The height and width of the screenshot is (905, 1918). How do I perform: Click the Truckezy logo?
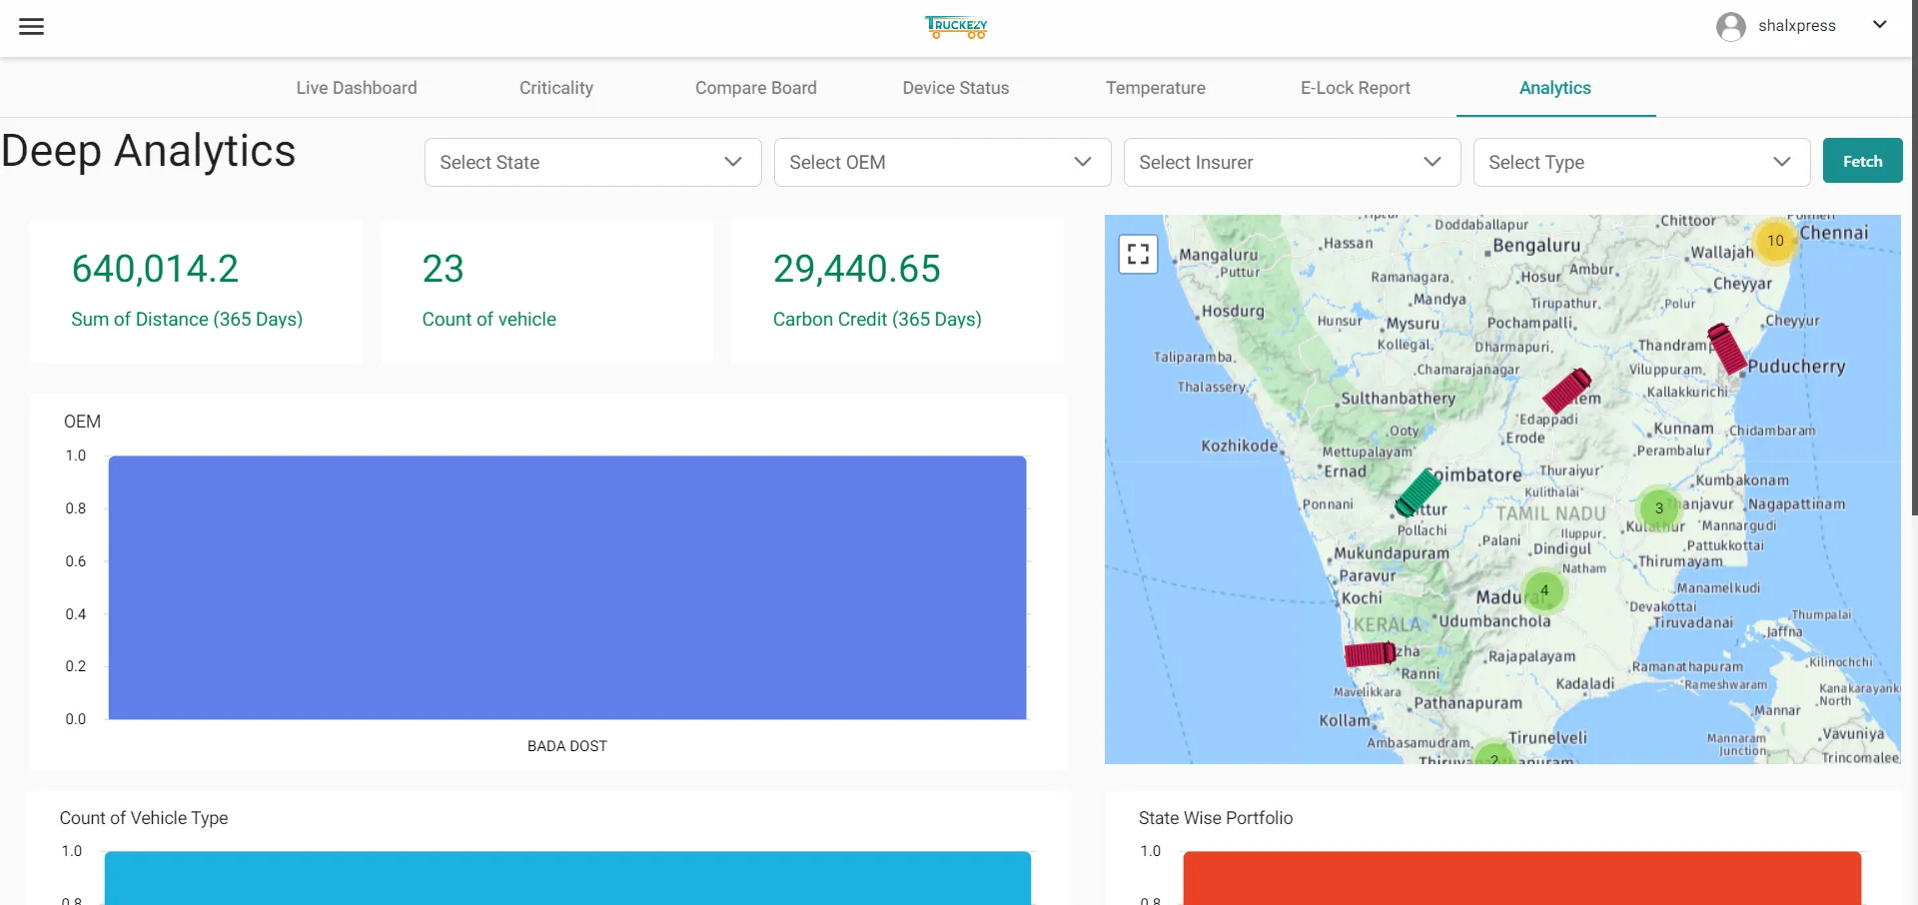956,27
